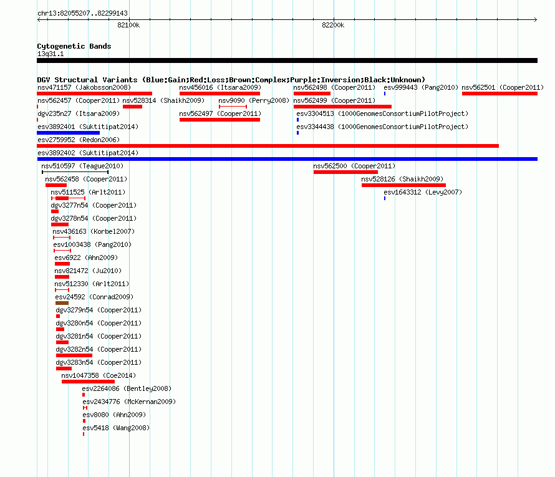
Task: Click the dgv3279n54 (Cooper2011) label
Action: click(x=99, y=310)
